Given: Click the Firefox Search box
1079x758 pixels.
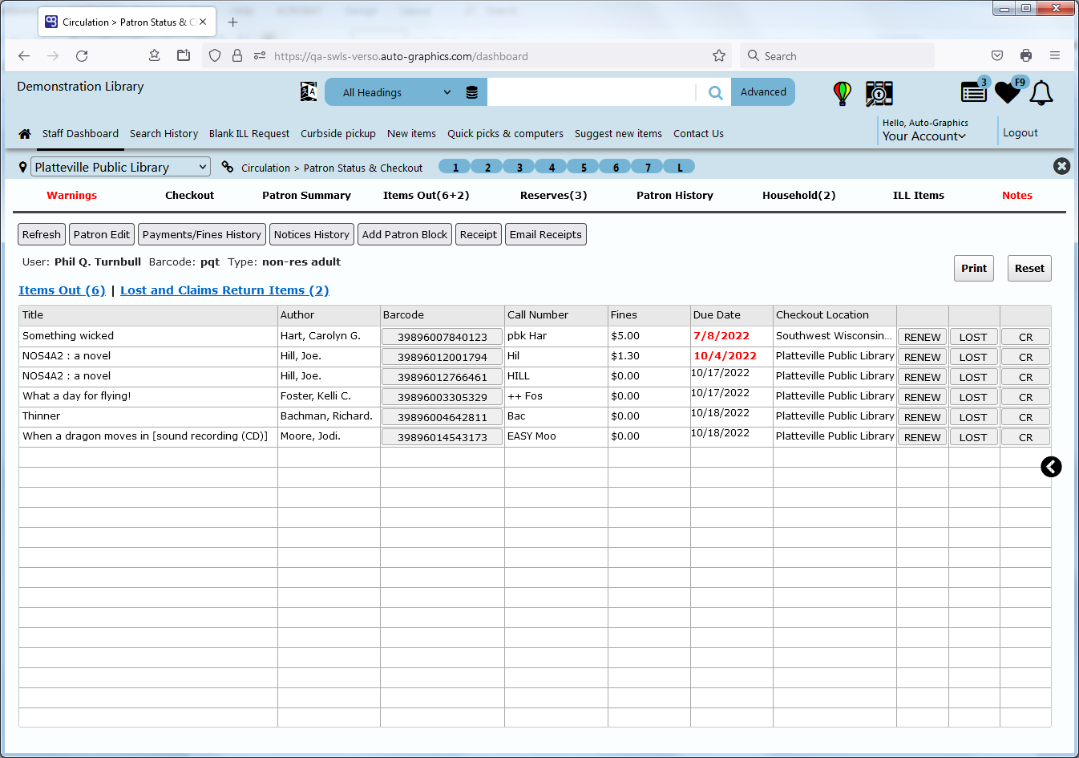Looking at the screenshot, I should [838, 56].
